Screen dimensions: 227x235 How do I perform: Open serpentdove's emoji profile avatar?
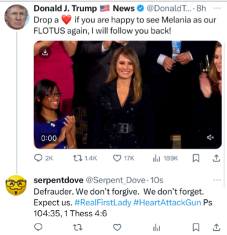point(16,185)
